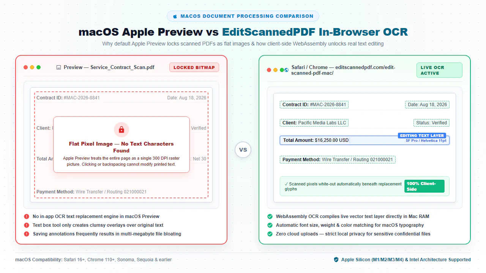
Task: Click Date: Aug 18, 2026 in Preview panel
Action: coord(187,98)
